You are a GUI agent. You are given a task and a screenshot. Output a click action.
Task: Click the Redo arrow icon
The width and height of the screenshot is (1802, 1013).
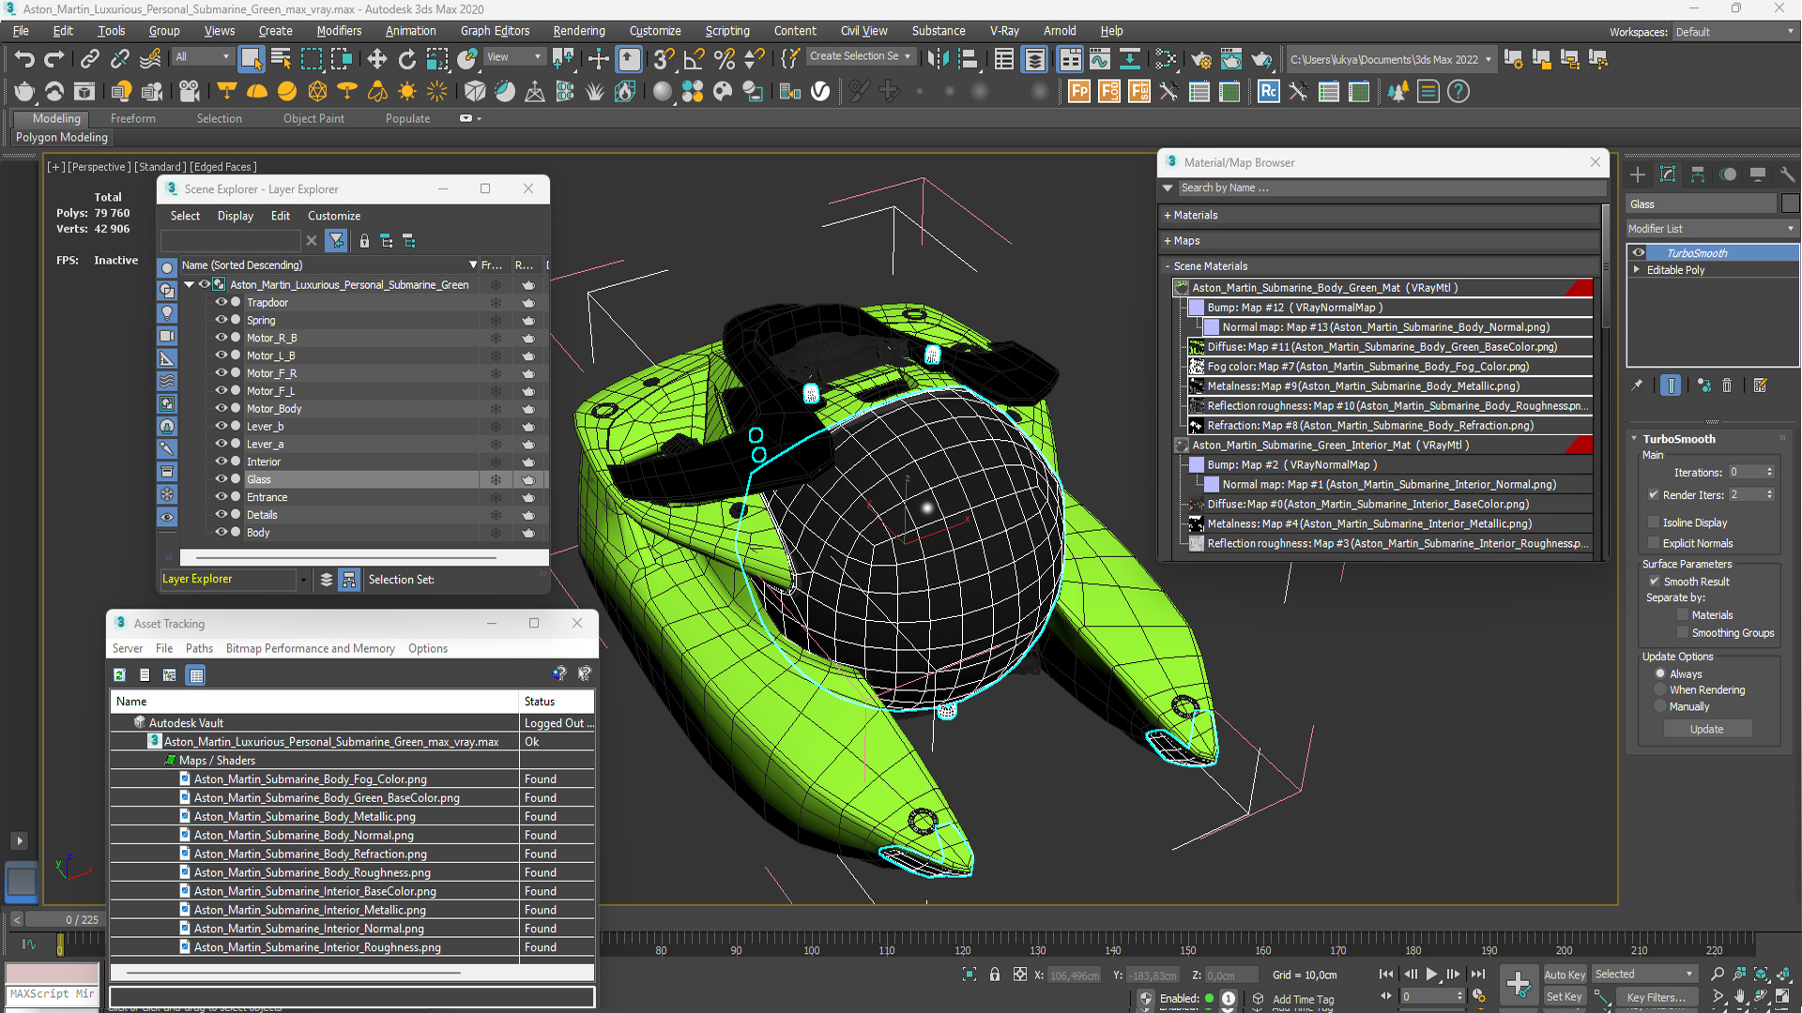point(54,59)
